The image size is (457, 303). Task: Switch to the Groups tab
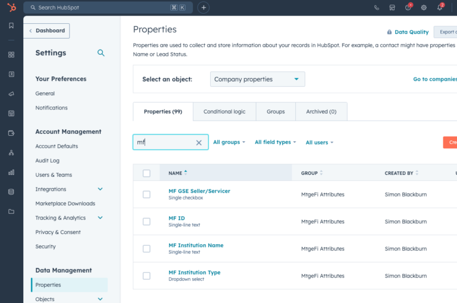pyautogui.click(x=276, y=112)
